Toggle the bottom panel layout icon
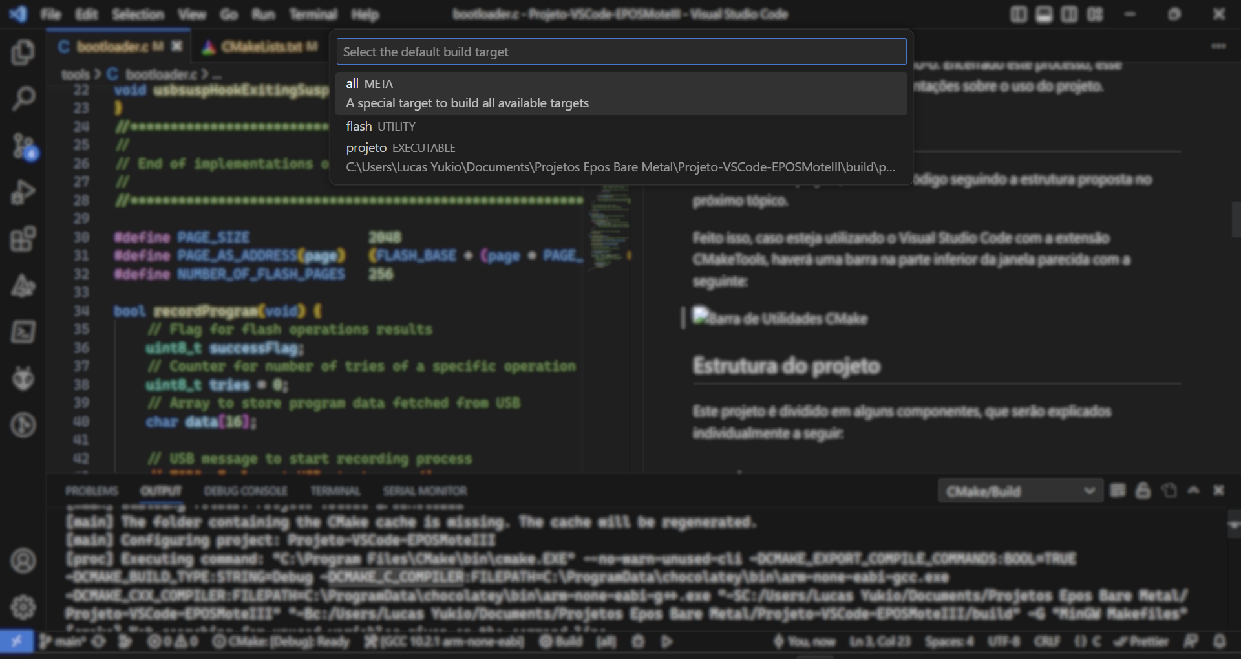 (x=1044, y=14)
